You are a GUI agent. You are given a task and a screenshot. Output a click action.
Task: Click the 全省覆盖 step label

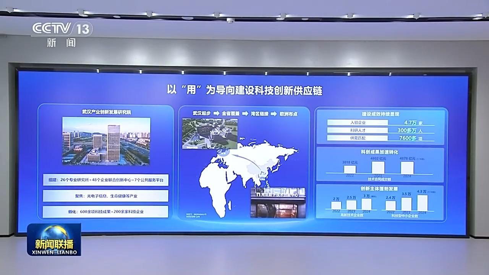click(x=230, y=114)
